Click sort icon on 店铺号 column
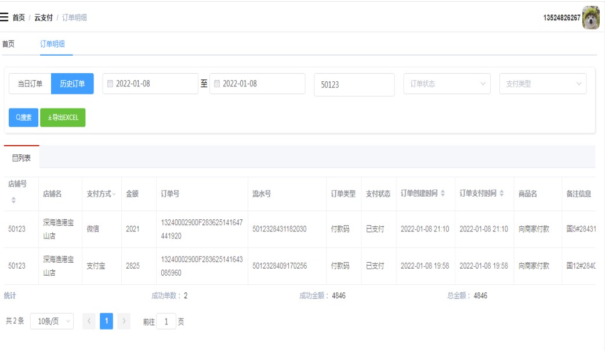This screenshot has width=605, height=351. coord(13,200)
